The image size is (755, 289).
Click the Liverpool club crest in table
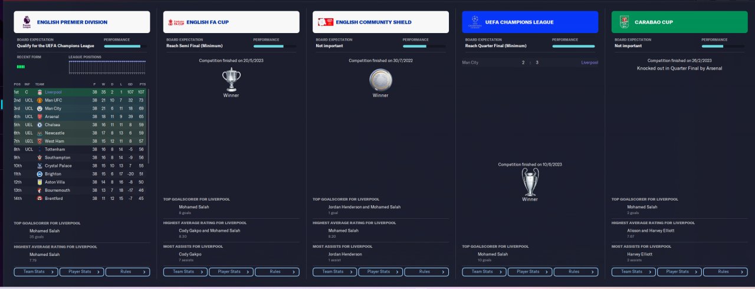40,92
